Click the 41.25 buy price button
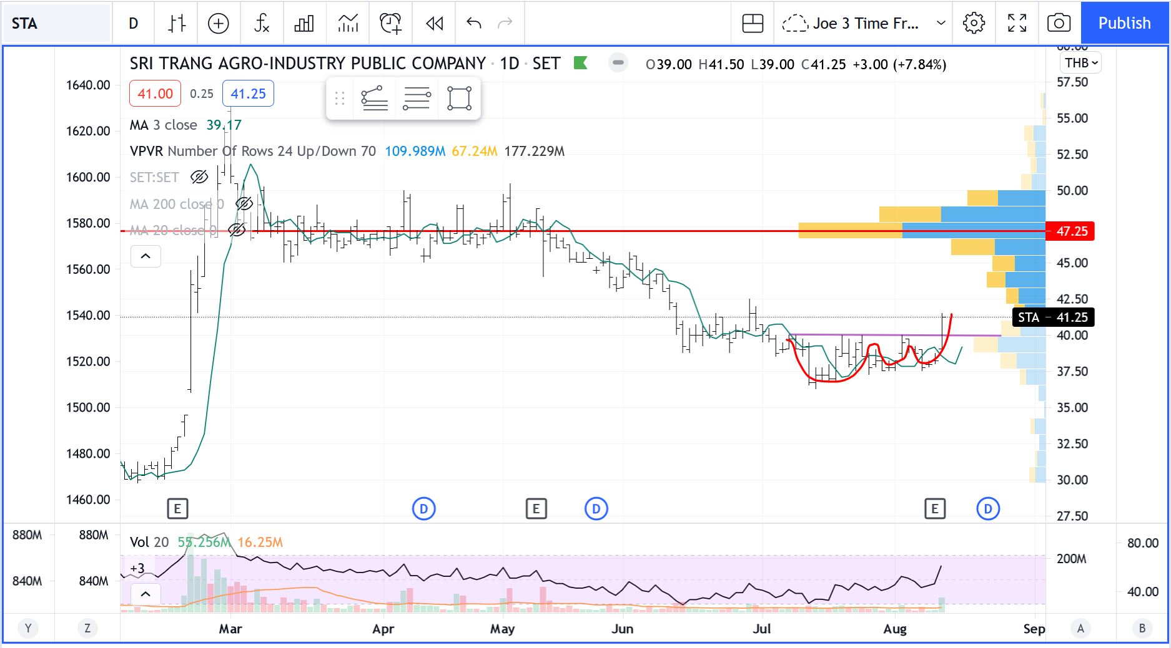 click(248, 94)
